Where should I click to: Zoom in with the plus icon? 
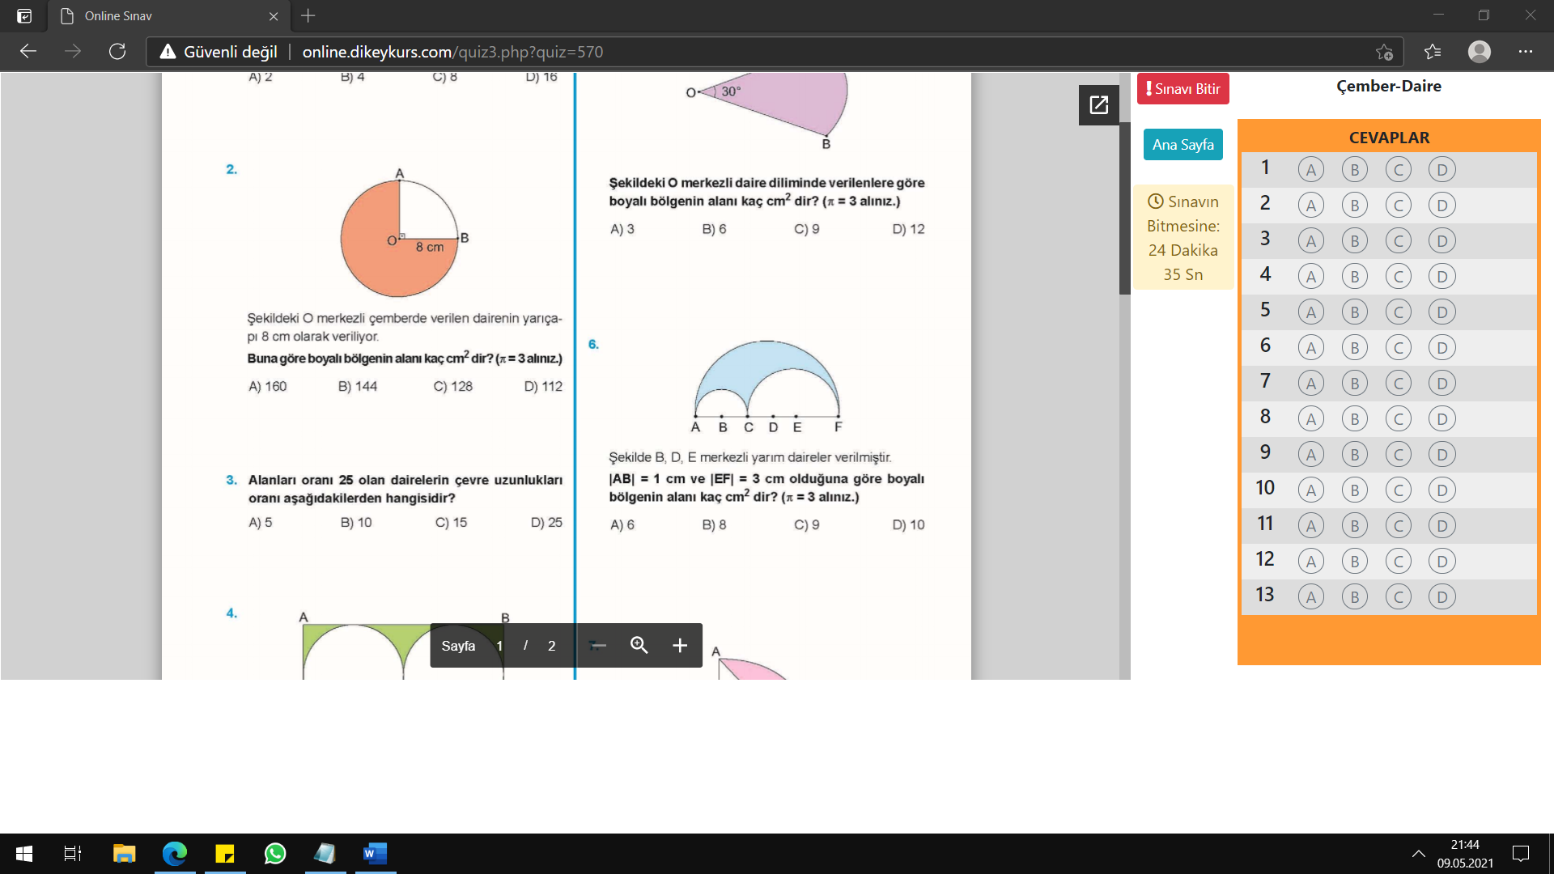click(680, 645)
